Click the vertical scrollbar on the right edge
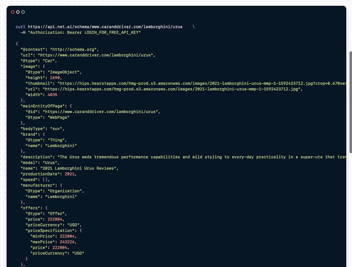Screen dimensions: 352x267 tap(351, 102)
